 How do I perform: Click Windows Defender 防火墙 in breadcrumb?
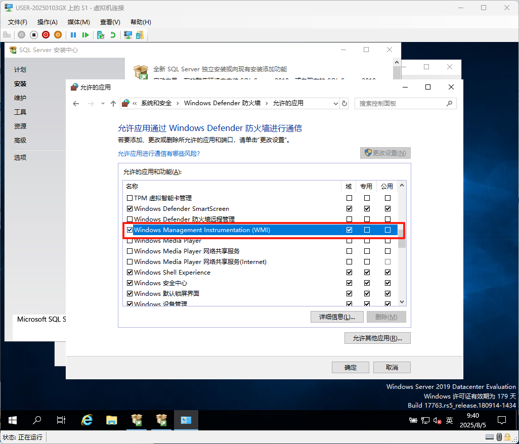click(x=222, y=103)
